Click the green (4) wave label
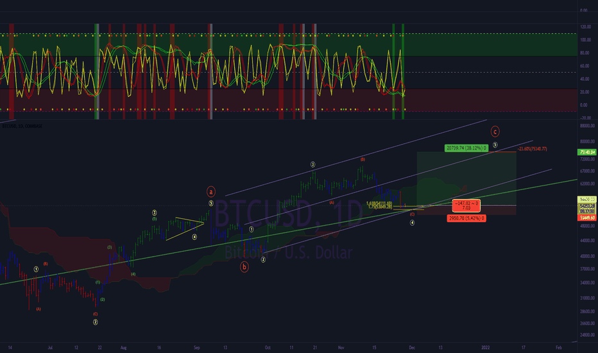Screen dimensions: 598x353 tap(133, 274)
